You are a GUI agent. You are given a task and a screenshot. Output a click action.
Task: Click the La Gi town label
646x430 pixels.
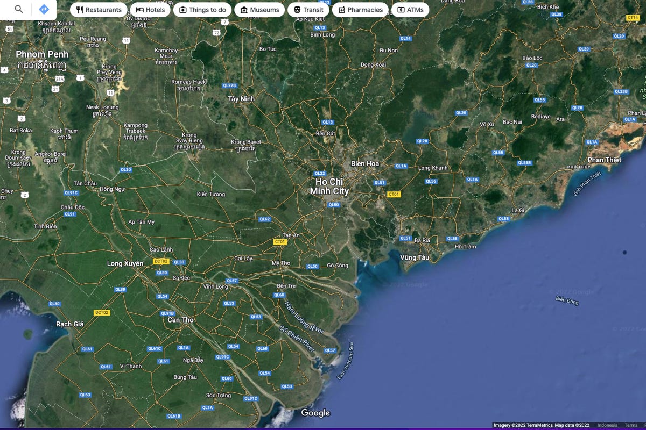click(517, 210)
